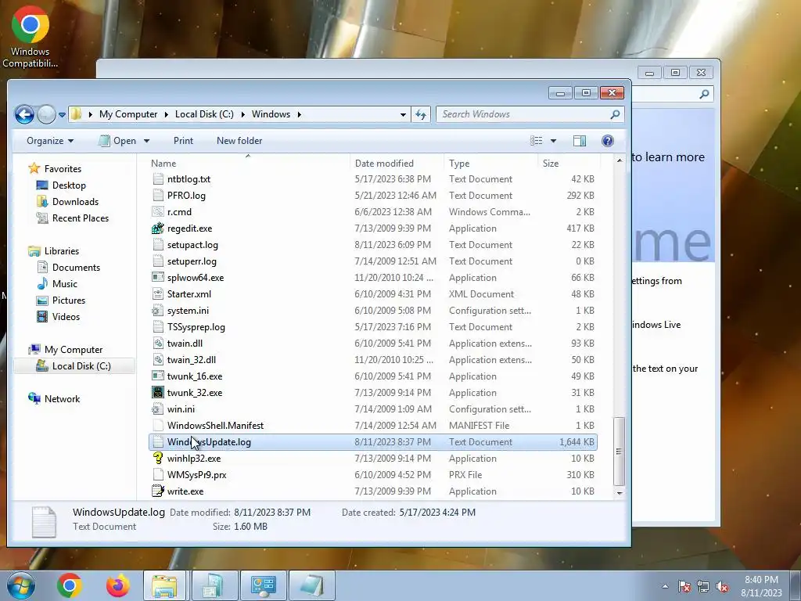801x601 pixels.
Task: Click the twunk_16.exe file icon
Action: click(x=158, y=376)
